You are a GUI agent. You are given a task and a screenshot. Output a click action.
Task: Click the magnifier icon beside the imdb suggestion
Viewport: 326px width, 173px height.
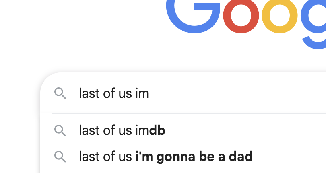point(60,130)
